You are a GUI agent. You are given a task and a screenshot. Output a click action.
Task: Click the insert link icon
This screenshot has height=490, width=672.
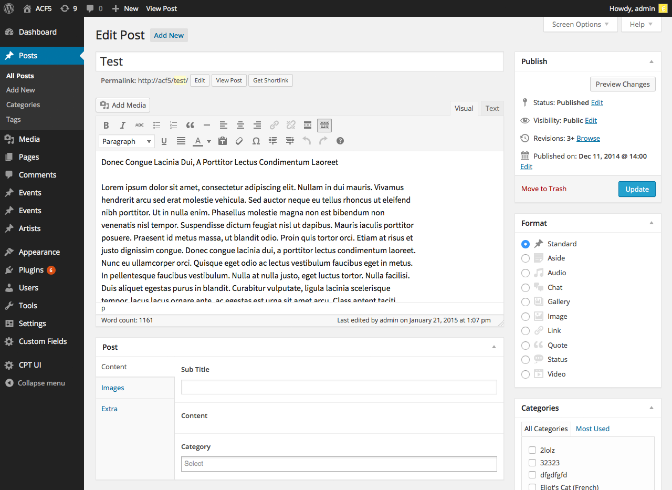click(x=274, y=125)
